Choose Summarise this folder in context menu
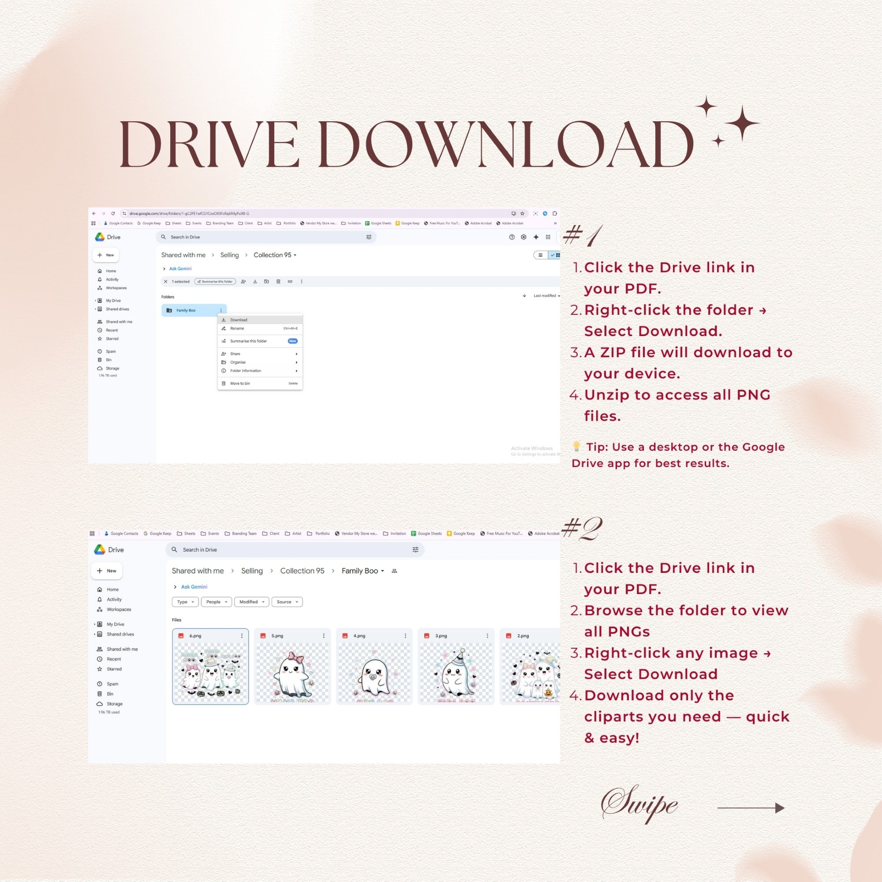 (260, 341)
